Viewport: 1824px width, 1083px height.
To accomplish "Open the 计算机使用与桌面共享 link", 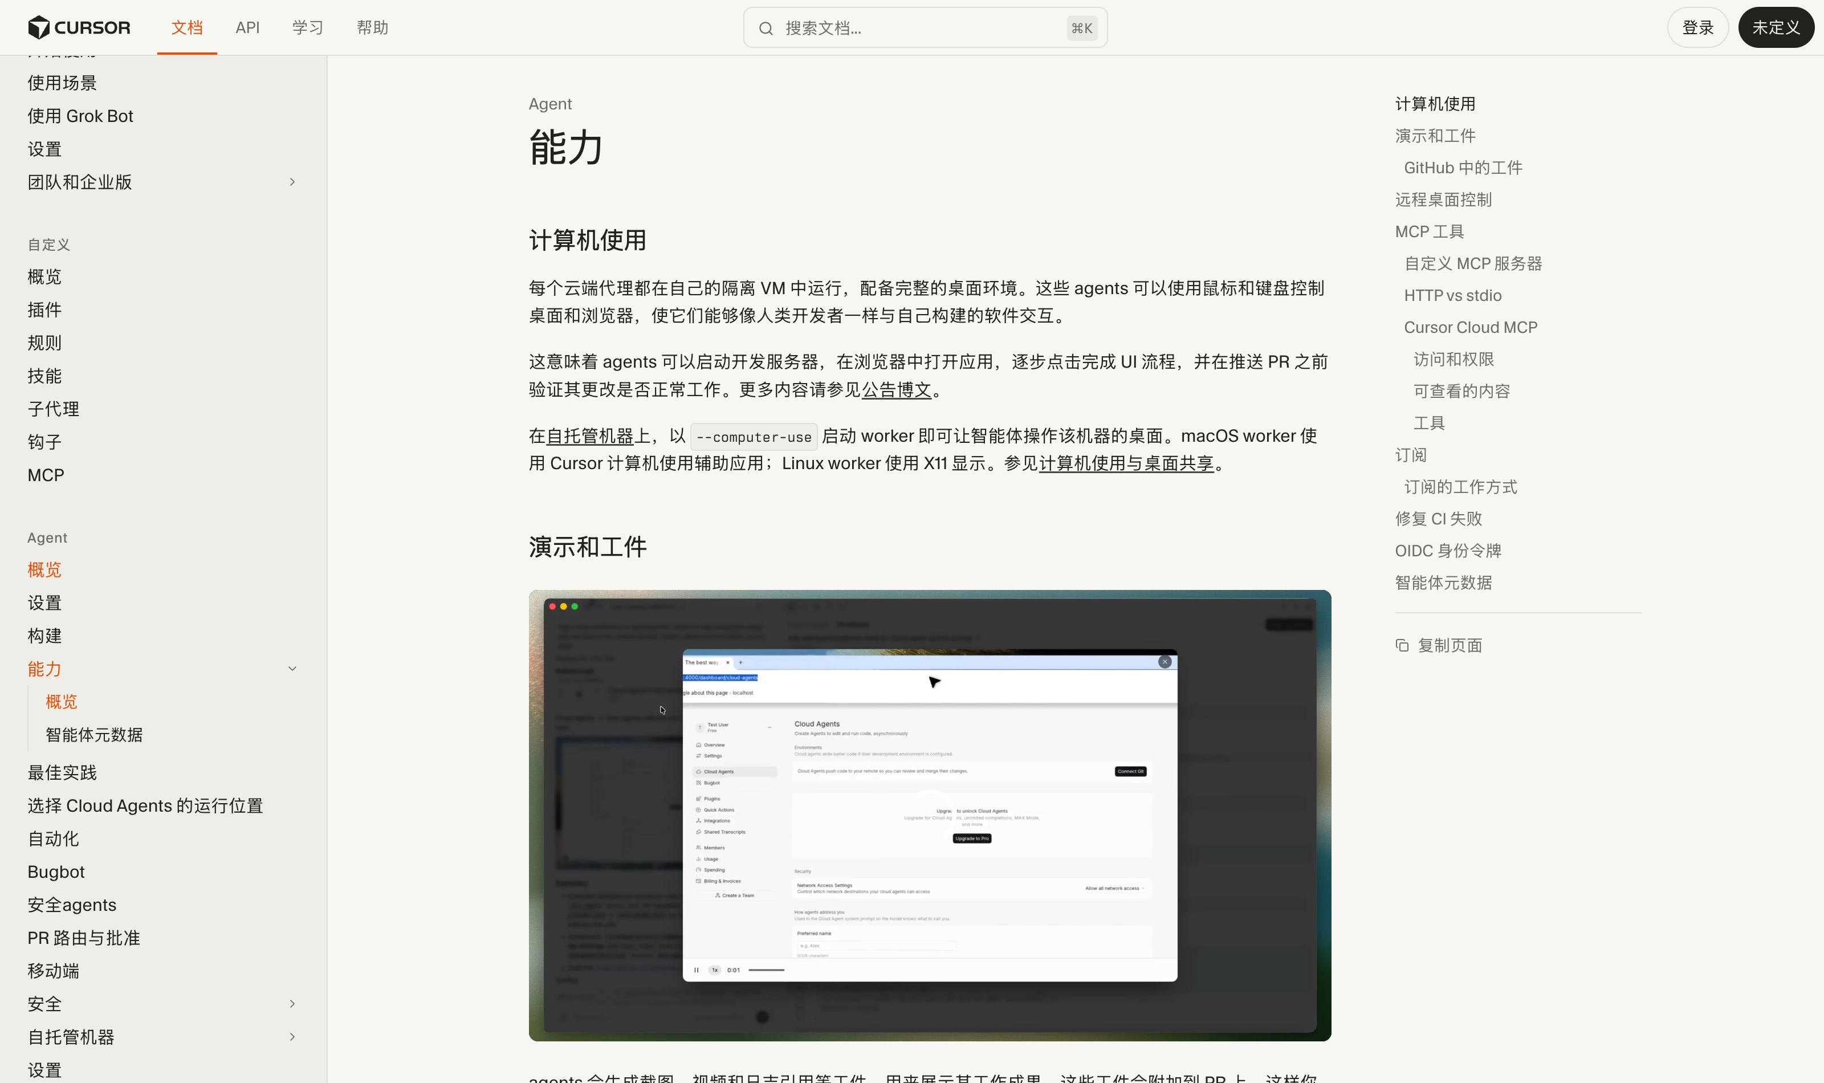I will 1126,463.
